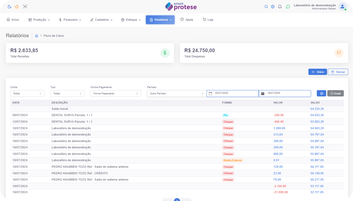353x201 pixels.
Task: Open the Conta dropdown
Action: pyautogui.click(x=27, y=93)
